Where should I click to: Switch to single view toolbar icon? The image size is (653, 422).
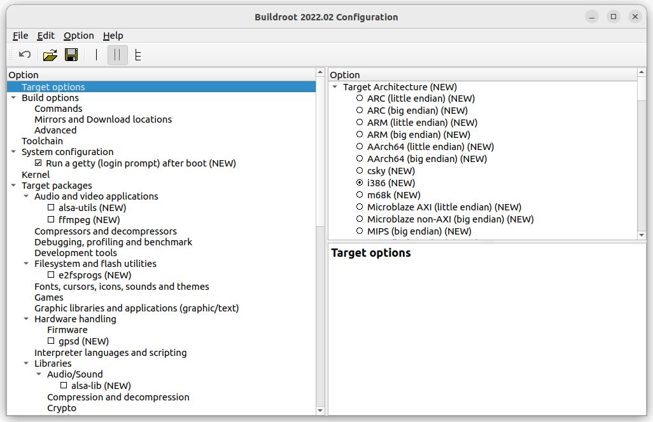pyautogui.click(x=96, y=55)
